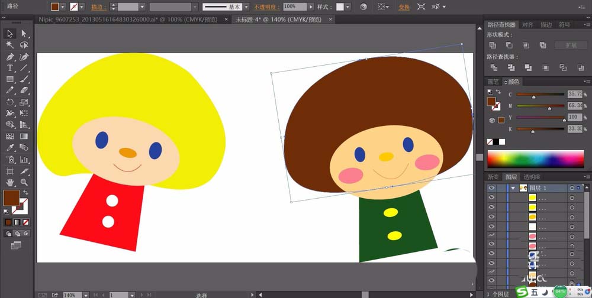Hide the first sublayer below 图层 1

(x=491, y=197)
